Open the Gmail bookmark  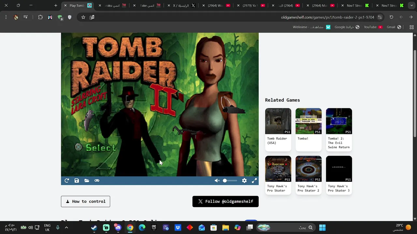tap(394, 27)
